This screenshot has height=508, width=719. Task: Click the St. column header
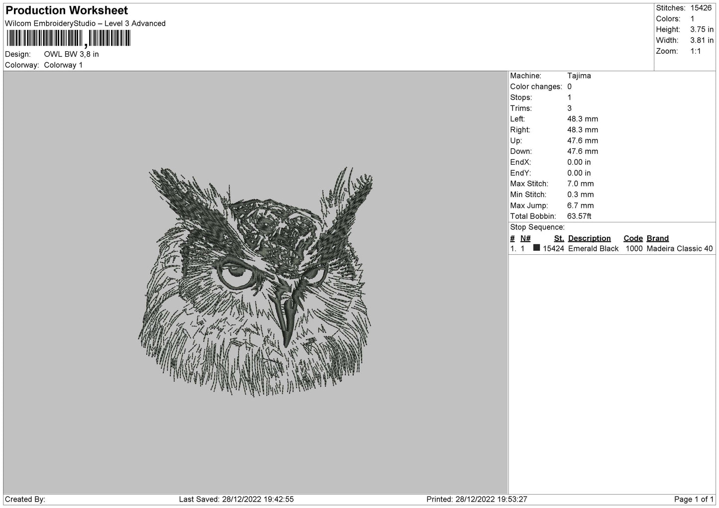(559, 238)
